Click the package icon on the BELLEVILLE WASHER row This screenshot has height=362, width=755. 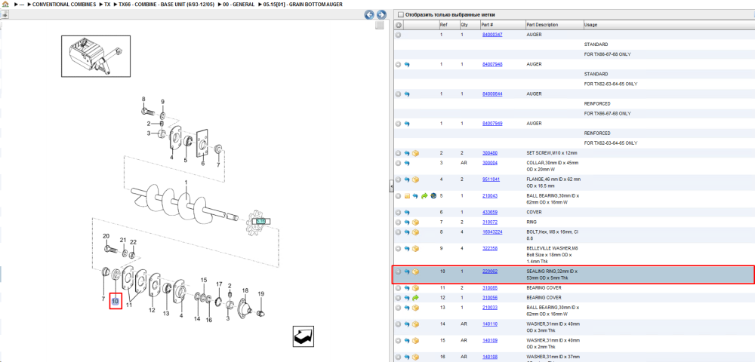(x=415, y=249)
